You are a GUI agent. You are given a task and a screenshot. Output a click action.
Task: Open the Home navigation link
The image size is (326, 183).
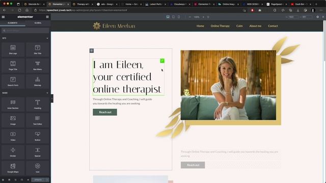(x=200, y=26)
